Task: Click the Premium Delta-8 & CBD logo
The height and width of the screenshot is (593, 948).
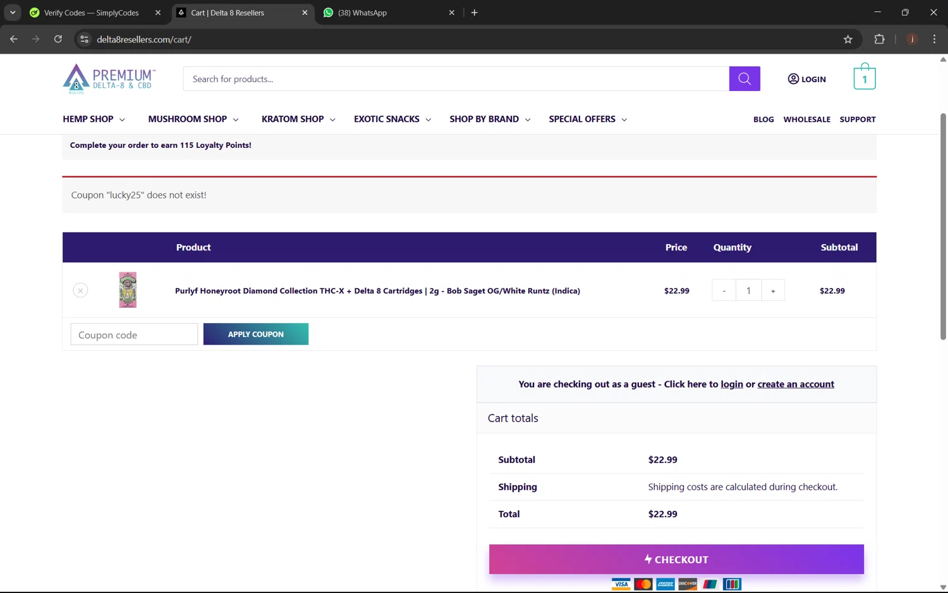Action: 109,79
